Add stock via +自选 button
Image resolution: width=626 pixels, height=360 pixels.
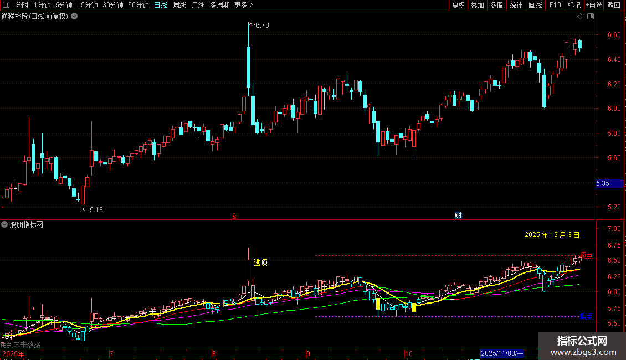pyautogui.click(x=594, y=5)
